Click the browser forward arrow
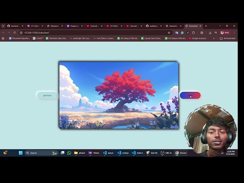244x183 pixels. pyautogui.click(x=9, y=33)
